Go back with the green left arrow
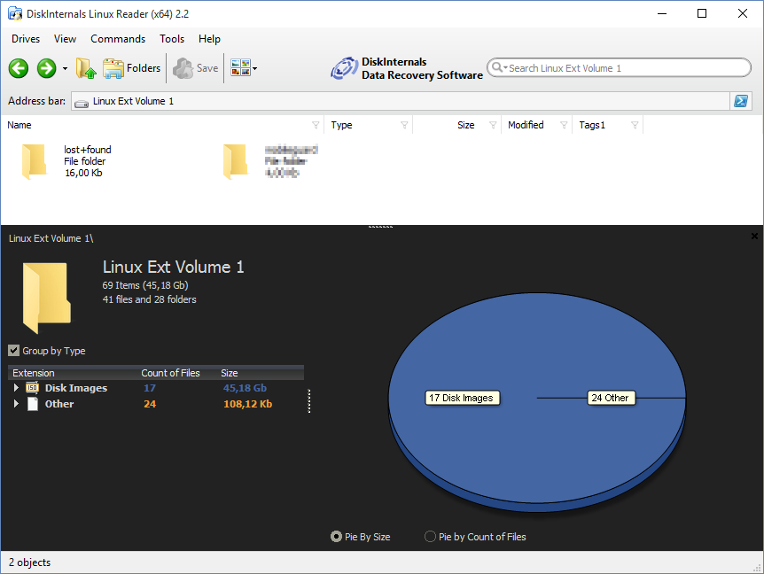764x574 pixels. [x=19, y=68]
